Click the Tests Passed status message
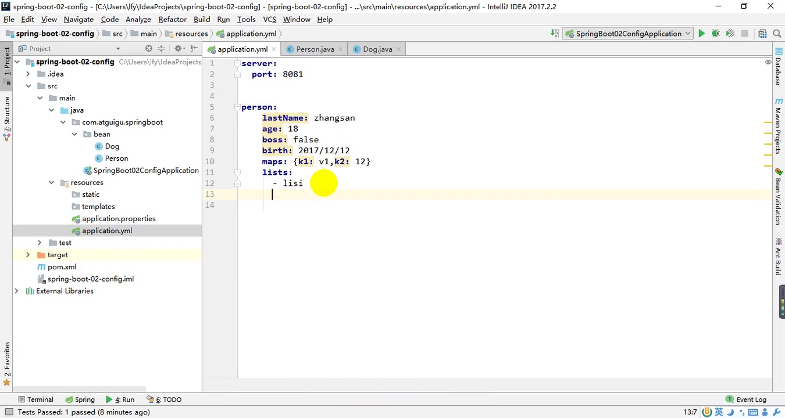The width and height of the screenshot is (785, 418). pos(84,412)
